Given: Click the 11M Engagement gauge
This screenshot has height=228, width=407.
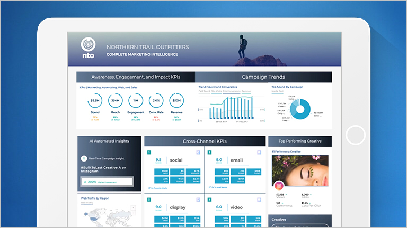Looking at the screenshot, I should click(136, 101).
